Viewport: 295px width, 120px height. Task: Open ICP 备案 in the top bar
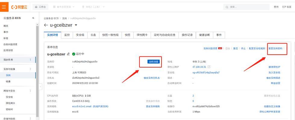coord(287,7)
